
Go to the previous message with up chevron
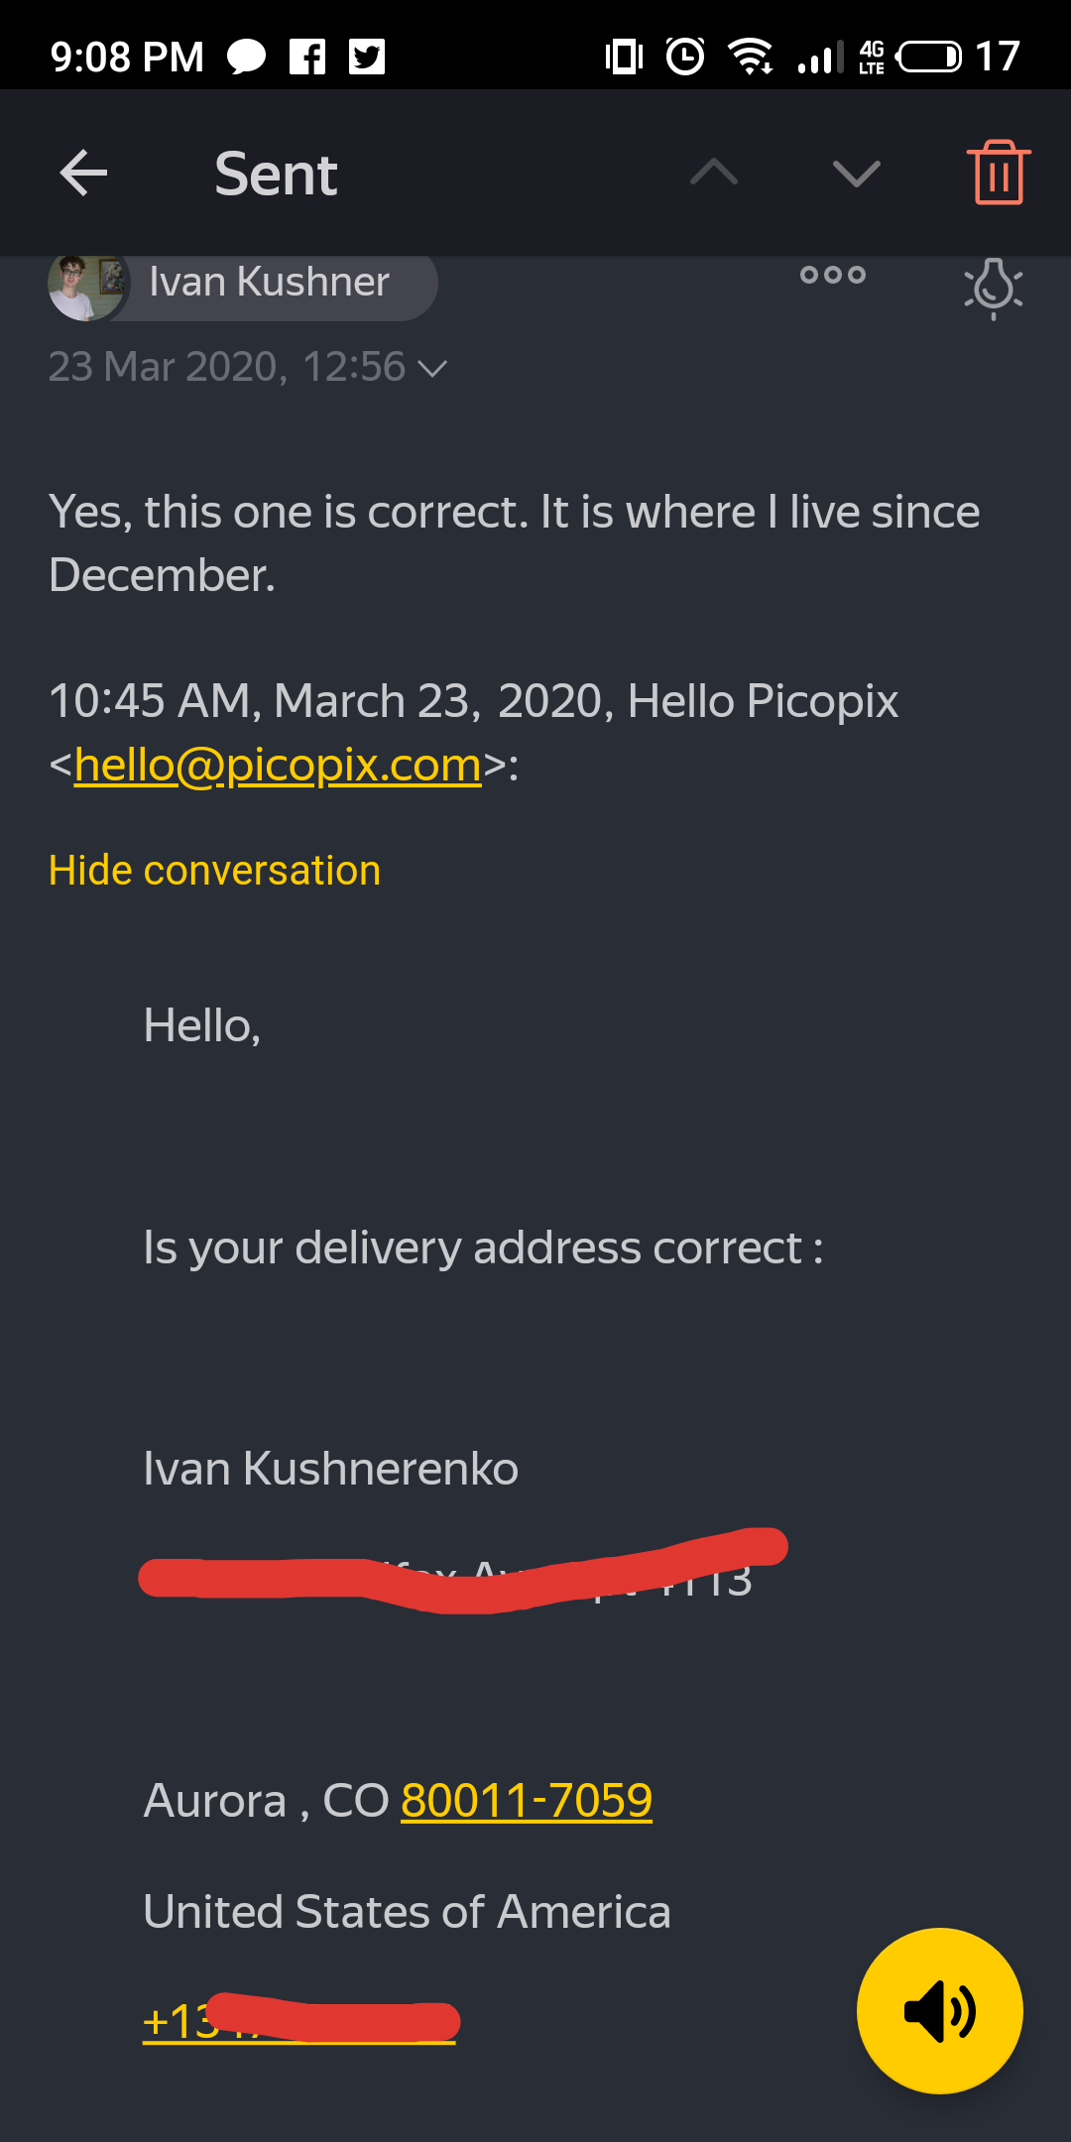click(x=714, y=174)
